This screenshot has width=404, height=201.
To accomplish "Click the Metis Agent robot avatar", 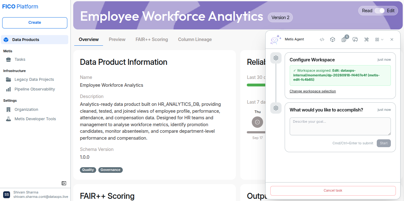I will click(275, 39).
